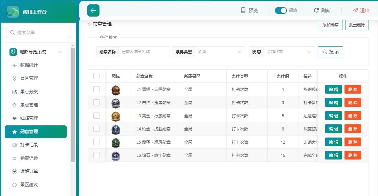Click the L4 铂金 badge image
Viewport: 378px width, 196px height.
pos(116,130)
